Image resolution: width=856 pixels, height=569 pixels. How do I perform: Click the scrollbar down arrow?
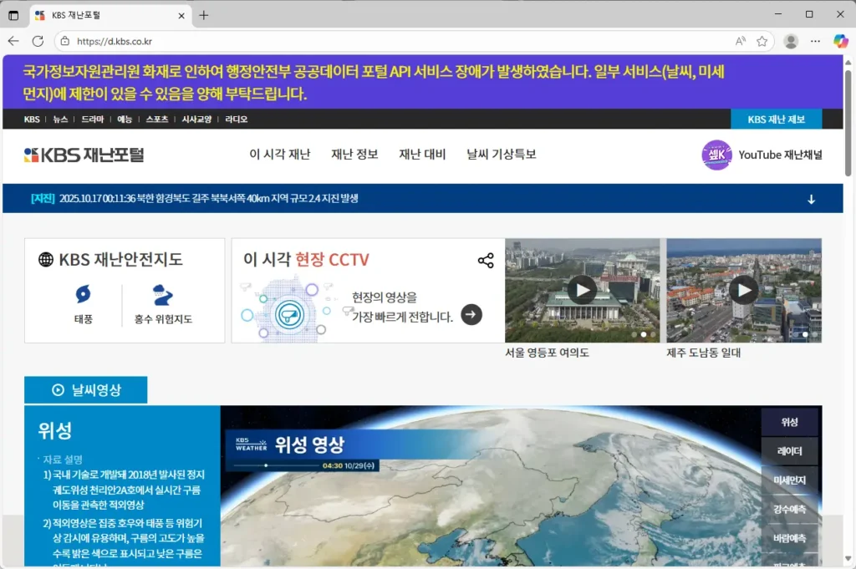(x=848, y=559)
